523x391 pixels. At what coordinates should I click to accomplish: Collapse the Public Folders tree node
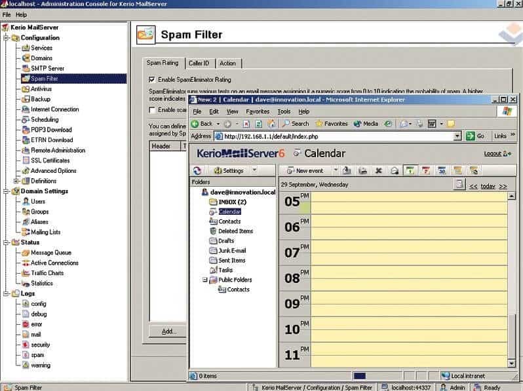pos(204,280)
